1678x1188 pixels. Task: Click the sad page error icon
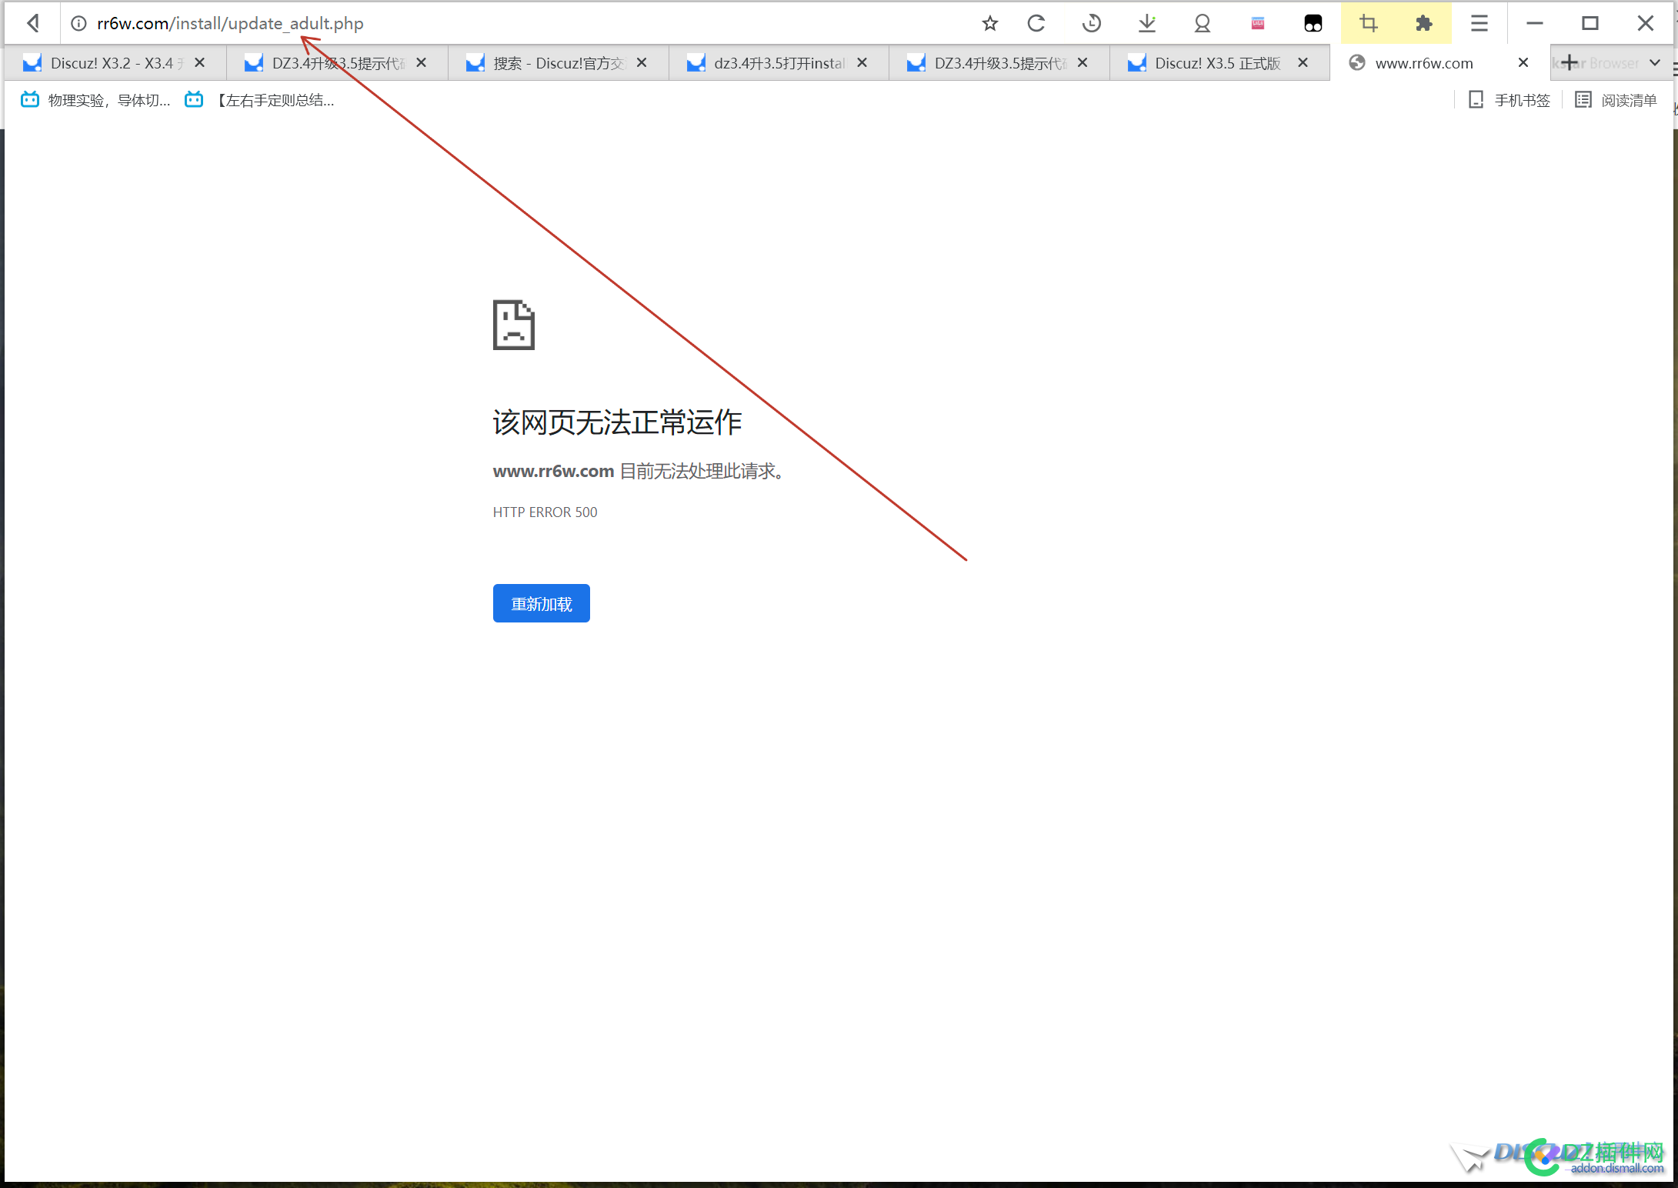coord(514,325)
